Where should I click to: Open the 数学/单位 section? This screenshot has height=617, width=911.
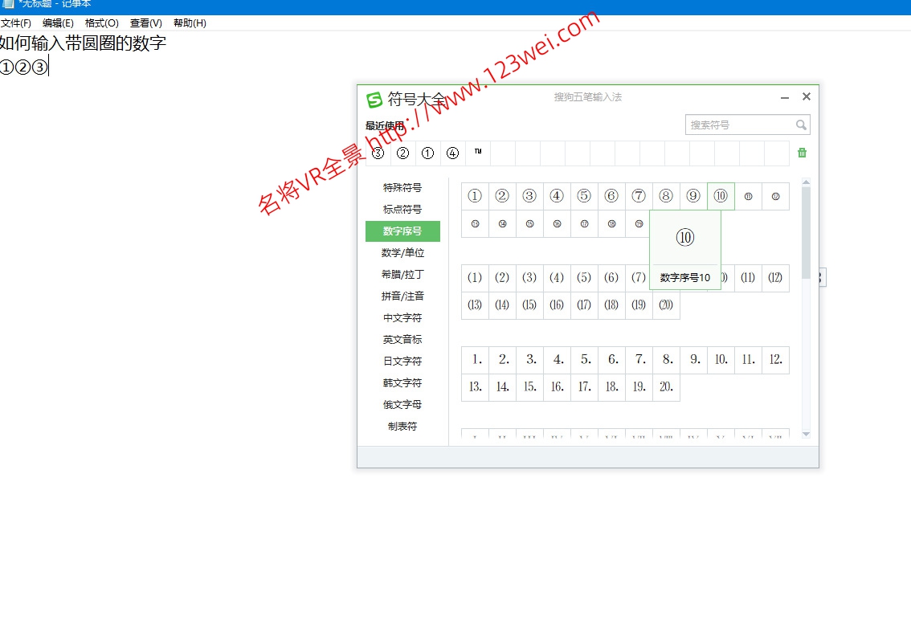click(x=402, y=252)
